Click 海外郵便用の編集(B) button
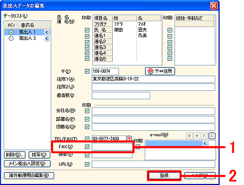This screenshot has height=185, width=244. [x=29, y=176]
